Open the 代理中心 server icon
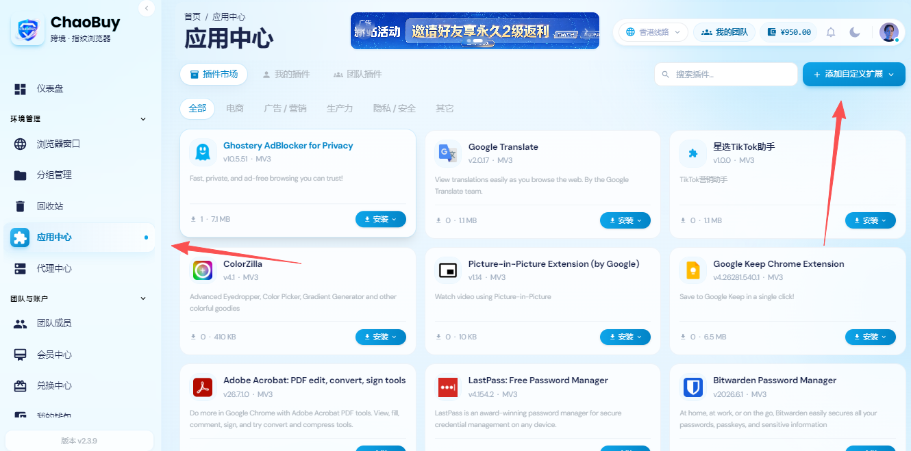The width and height of the screenshot is (911, 451). tap(21, 268)
